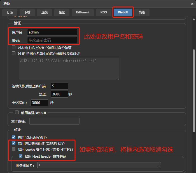
Task: Click the vertical scrollbar thumb
Action: (194, 91)
